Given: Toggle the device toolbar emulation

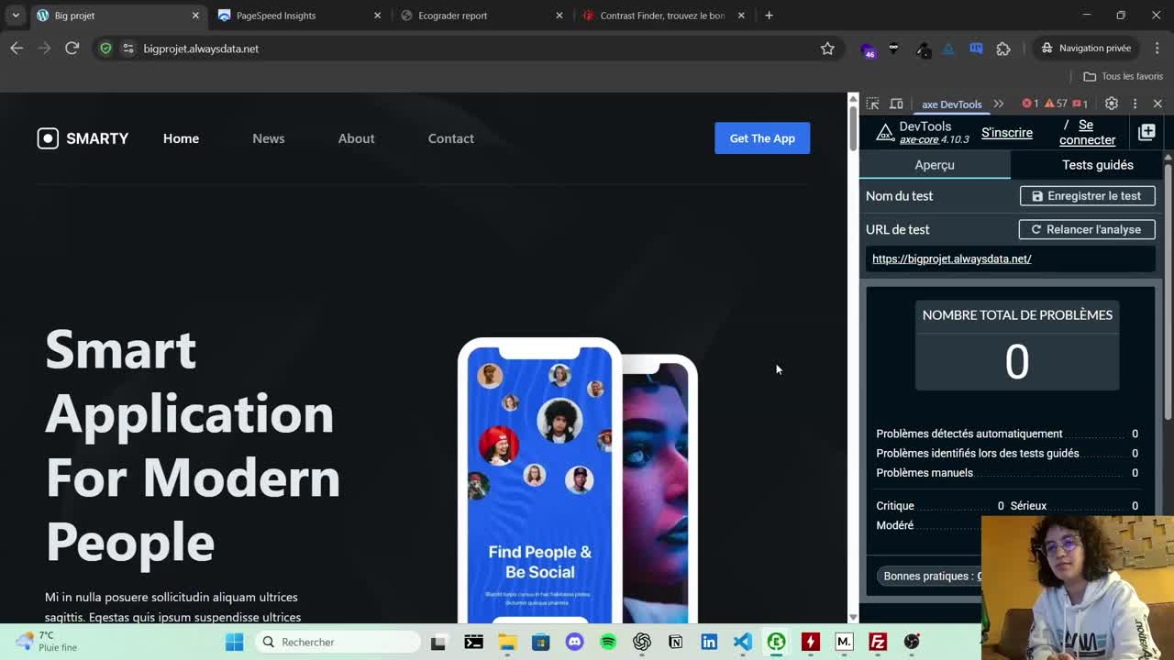Looking at the screenshot, I should coord(896,104).
